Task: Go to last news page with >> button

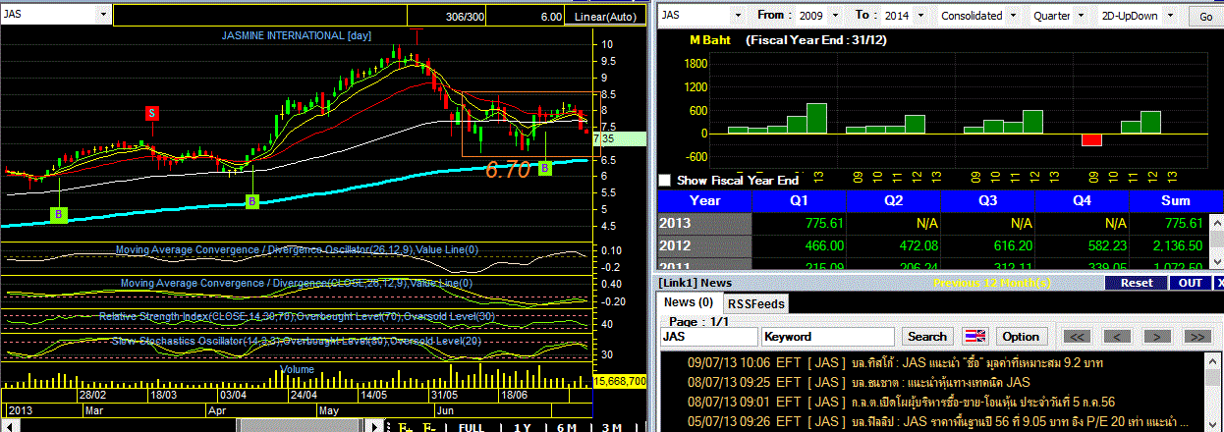Action: click(x=1196, y=336)
